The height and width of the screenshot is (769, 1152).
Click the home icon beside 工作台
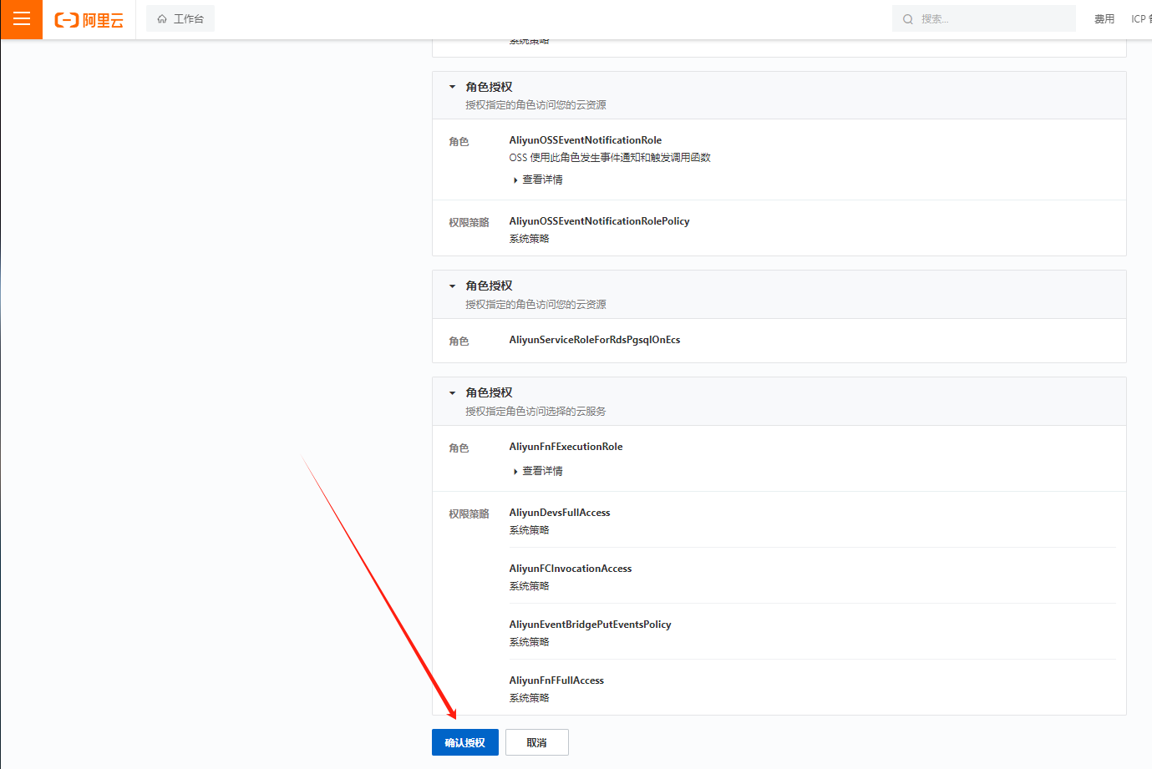point(161,18)
